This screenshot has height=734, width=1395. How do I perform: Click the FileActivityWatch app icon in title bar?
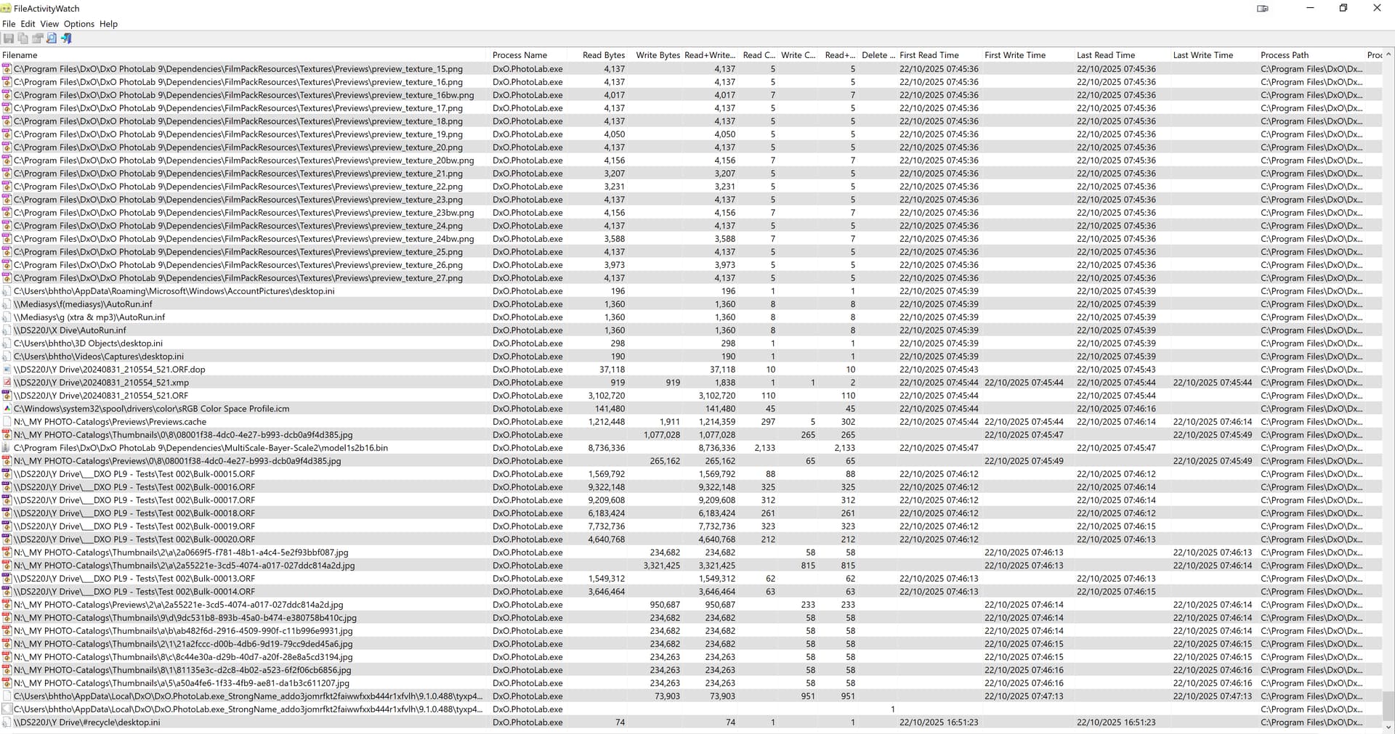click(7, 9)
